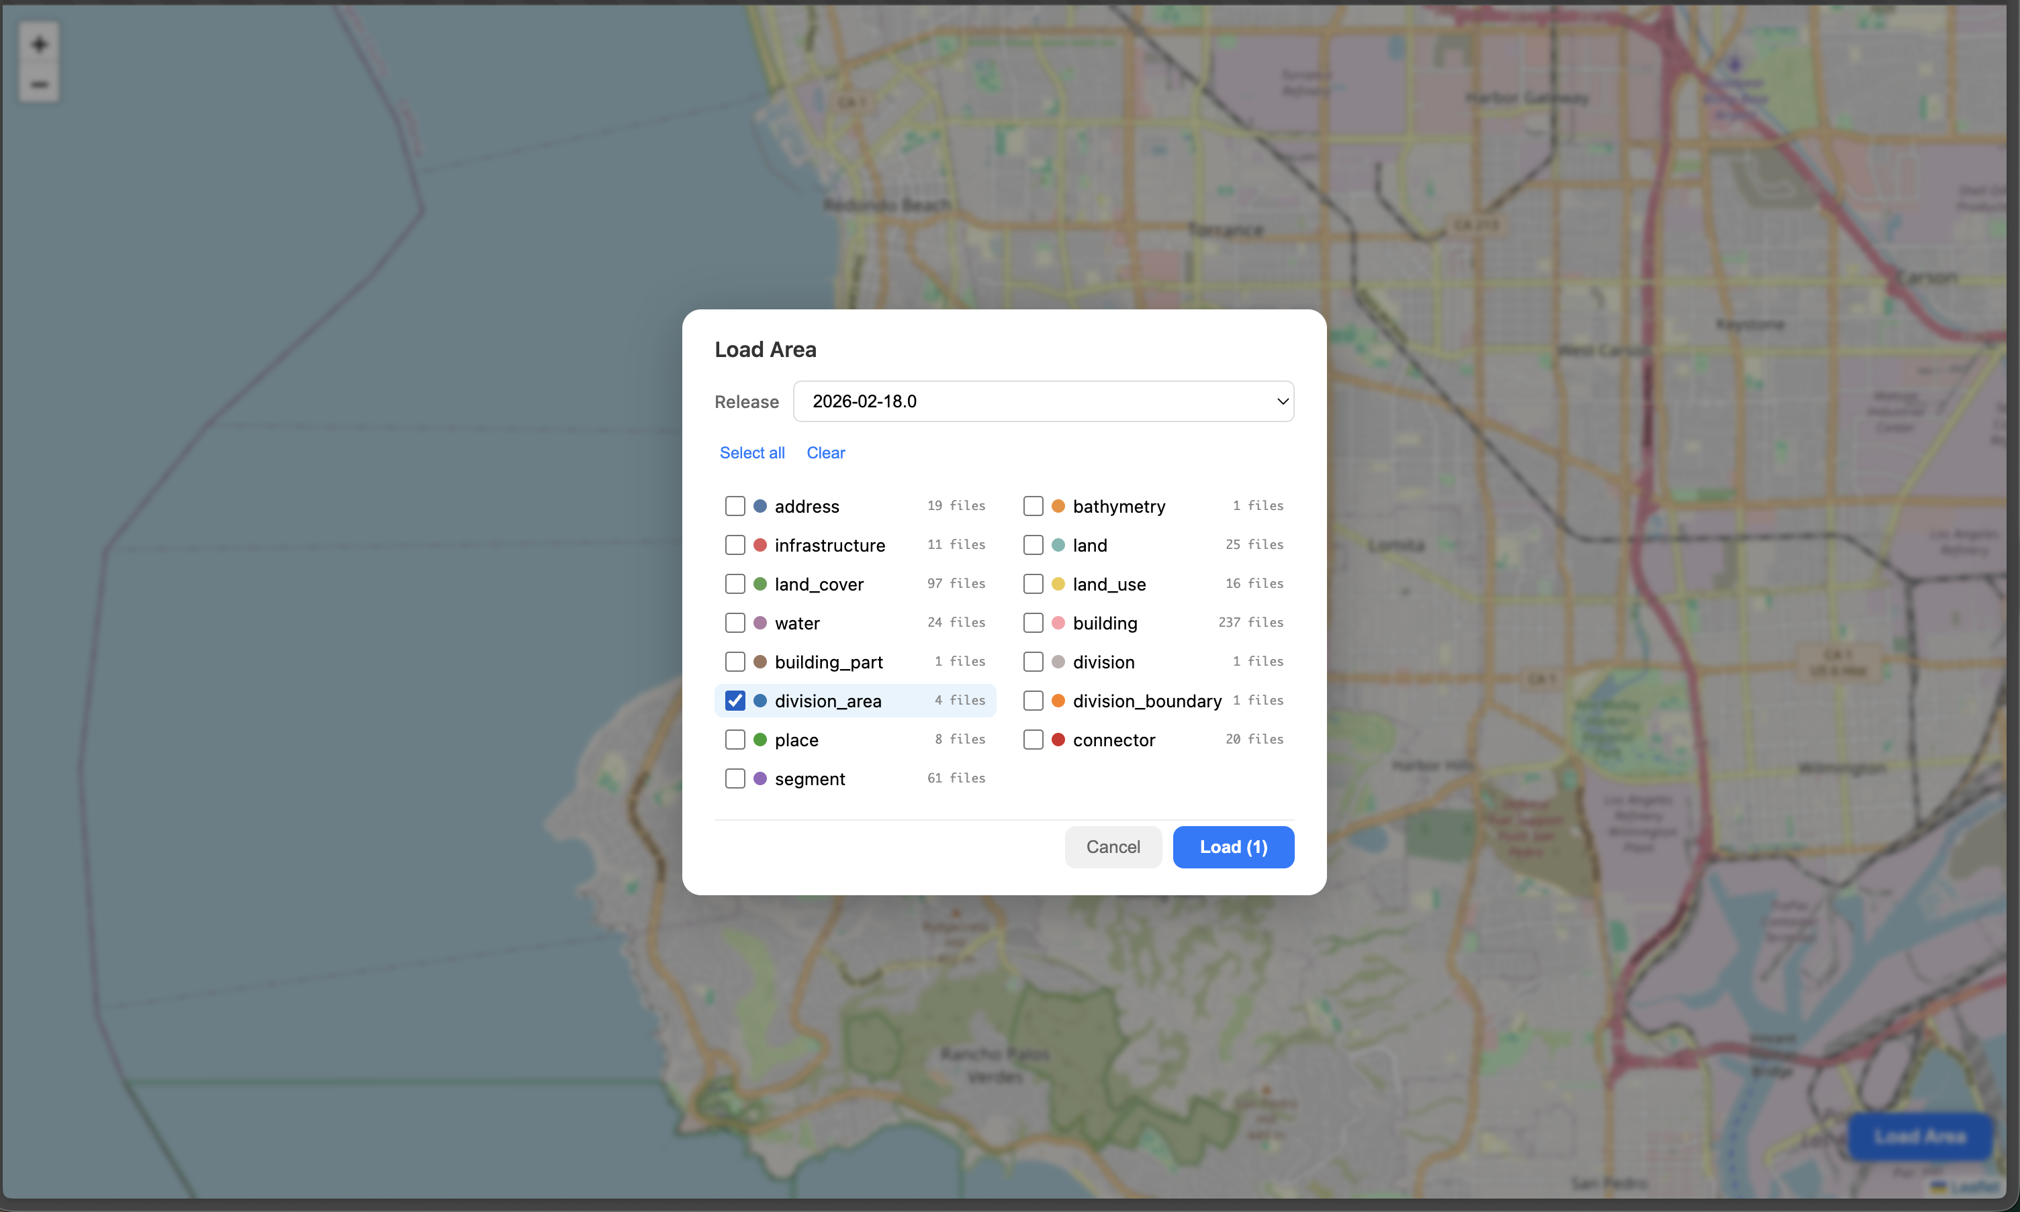Zoom in on the map
The width and height of the screenshot is (2020, 1212).
click(x=38, y=44)
